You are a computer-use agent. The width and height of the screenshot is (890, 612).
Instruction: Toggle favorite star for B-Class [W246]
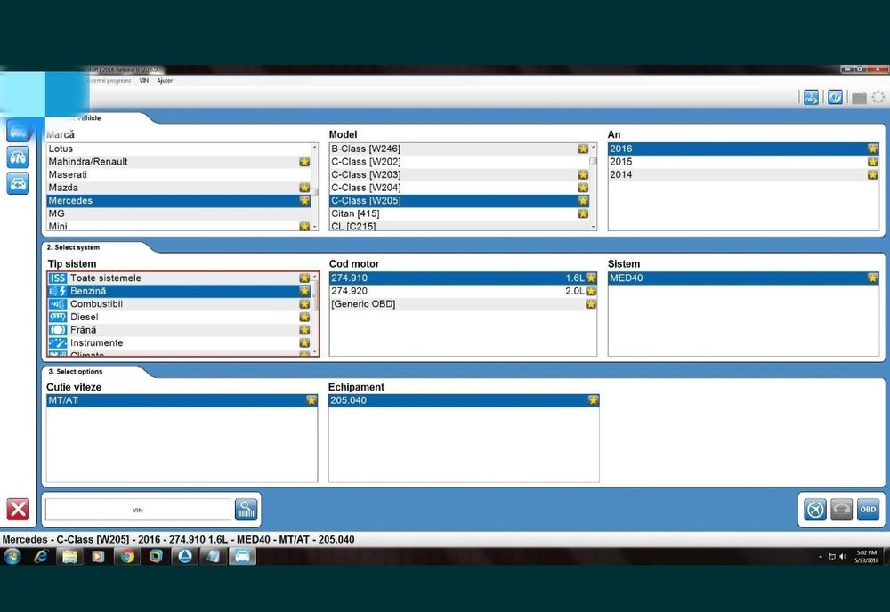pos(583,149)
